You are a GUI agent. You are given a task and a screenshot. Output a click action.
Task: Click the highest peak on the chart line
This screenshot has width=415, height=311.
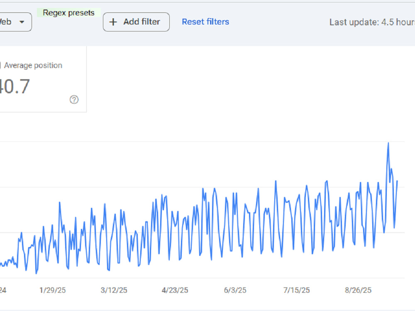pos(388,143)
